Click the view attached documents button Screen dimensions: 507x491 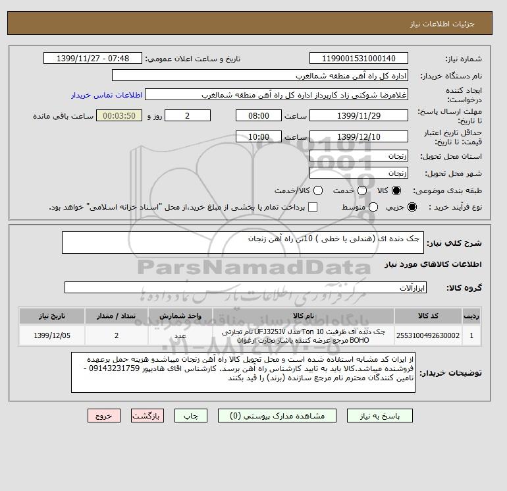[x=277, y=416]
